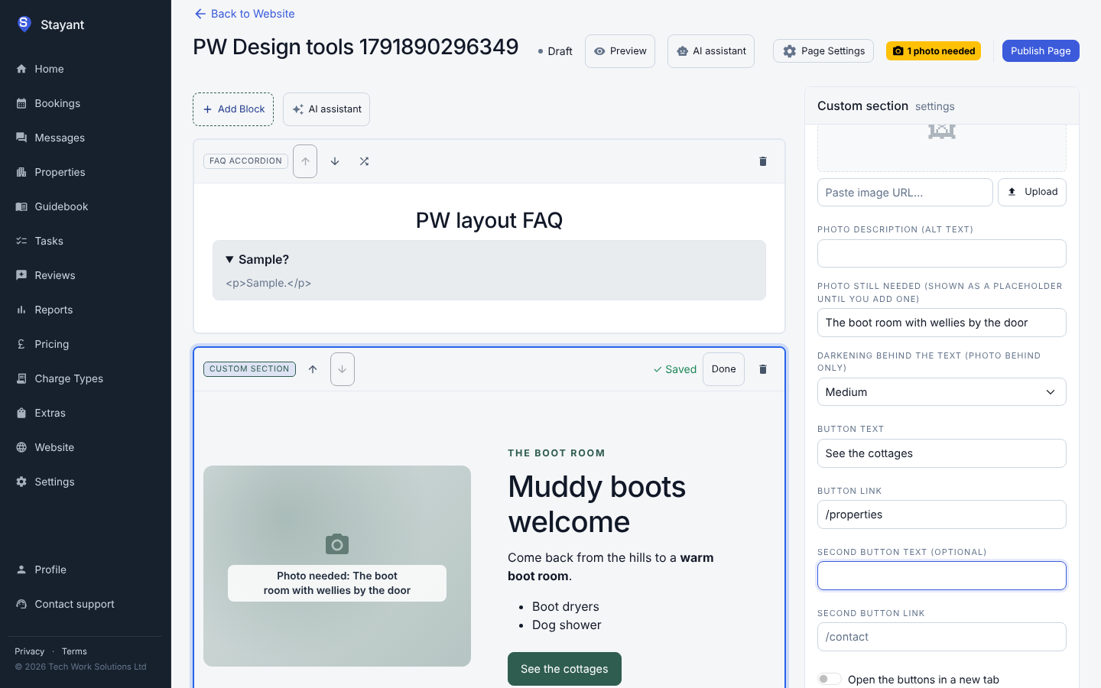Screen dimensions: 1101x688
Task: Open Contact support link
Action: [86, 604]
